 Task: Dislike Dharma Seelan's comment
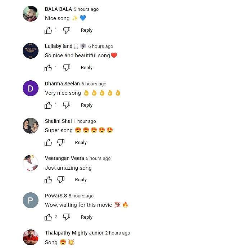coord(67,106)
